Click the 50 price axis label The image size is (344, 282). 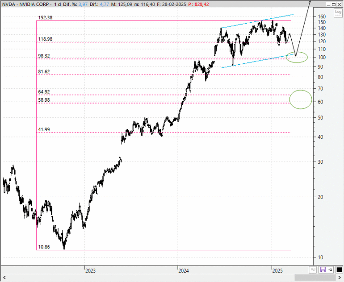(320, 118)
